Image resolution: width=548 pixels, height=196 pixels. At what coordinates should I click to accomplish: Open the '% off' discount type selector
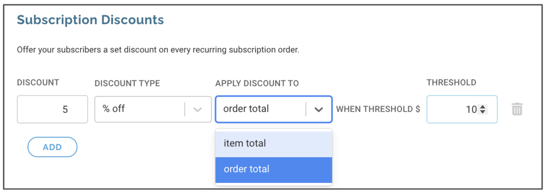point(140,109)
